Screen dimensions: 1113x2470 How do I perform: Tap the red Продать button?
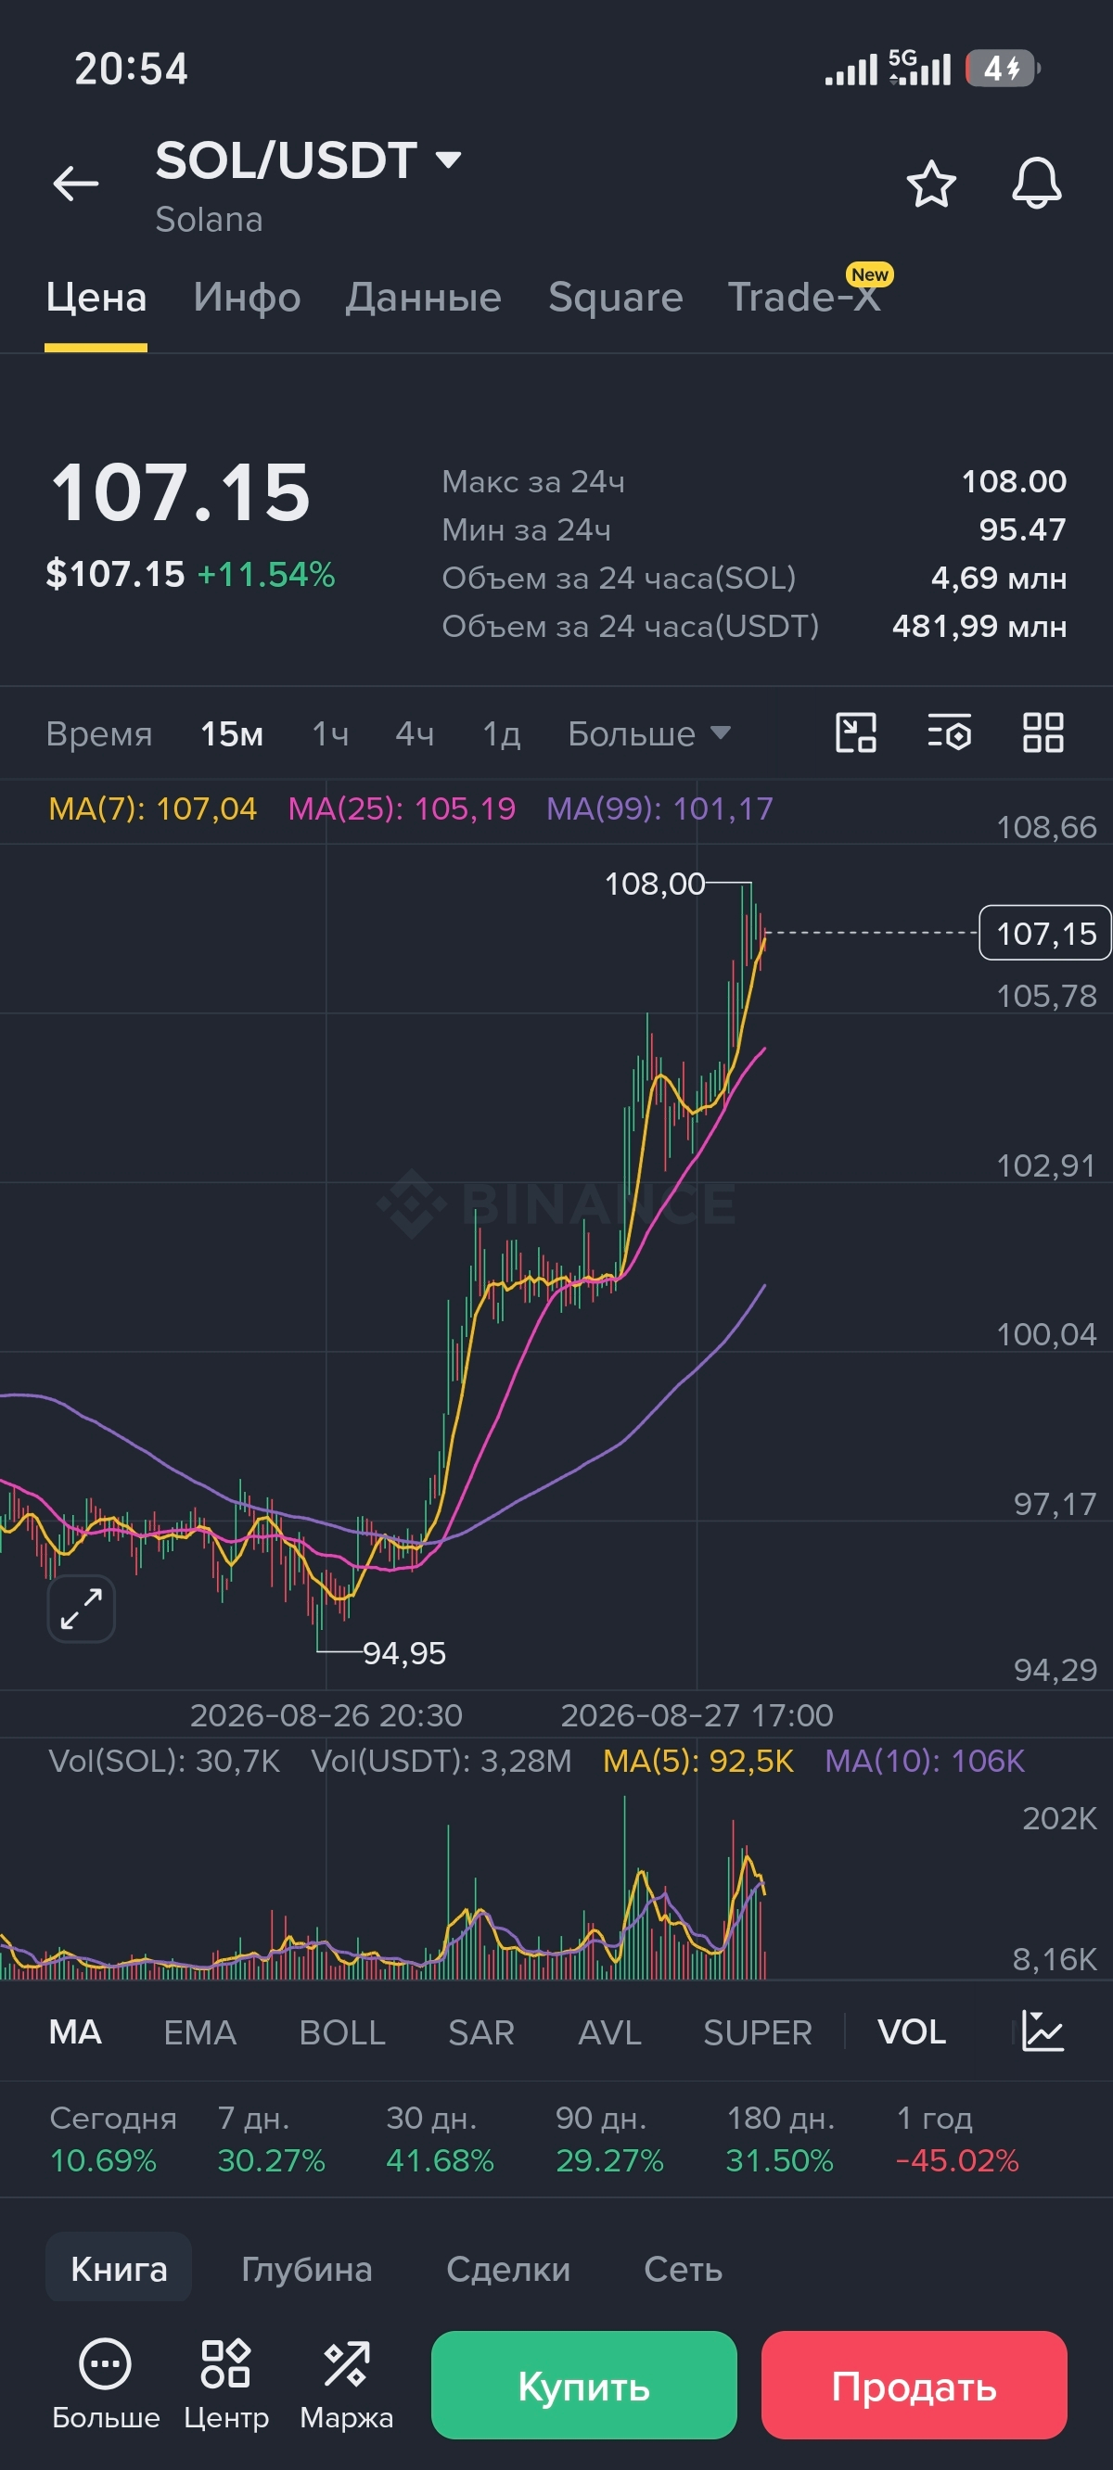(915, 2385)
